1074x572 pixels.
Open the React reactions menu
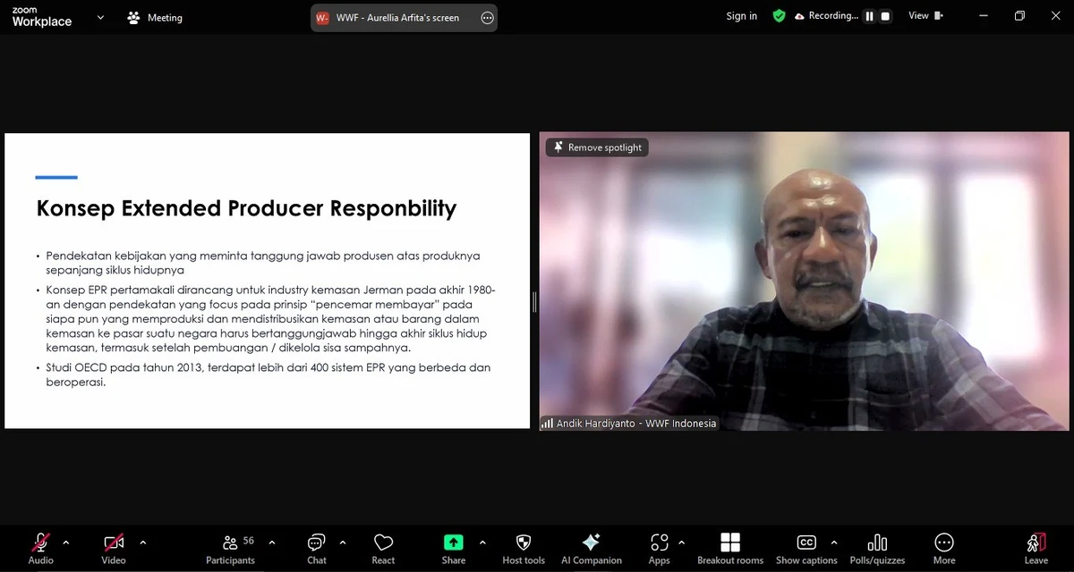point(383,547)
